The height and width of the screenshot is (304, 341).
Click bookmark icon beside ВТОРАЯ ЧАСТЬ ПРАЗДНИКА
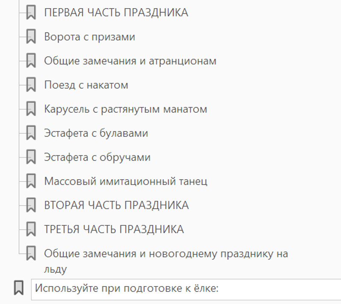31,205
